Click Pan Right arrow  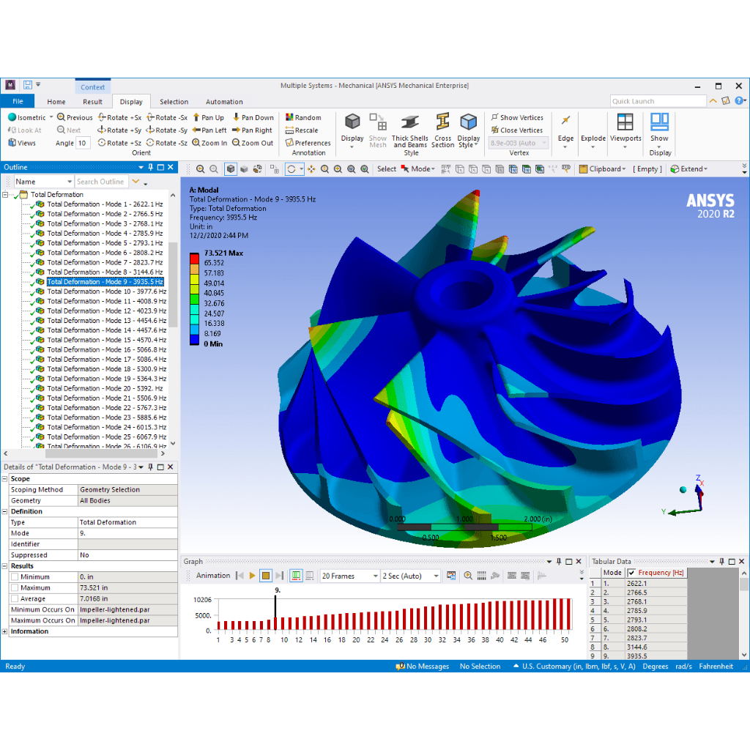(236, 130)
